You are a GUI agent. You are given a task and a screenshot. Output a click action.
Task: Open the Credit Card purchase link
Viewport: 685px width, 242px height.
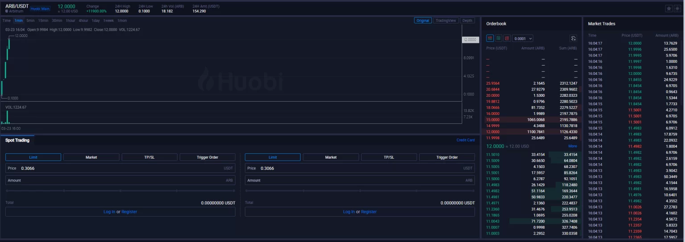coord(466,140)
